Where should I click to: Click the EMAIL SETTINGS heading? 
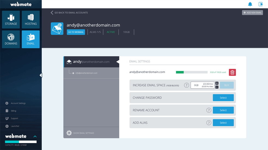point(140,61)
